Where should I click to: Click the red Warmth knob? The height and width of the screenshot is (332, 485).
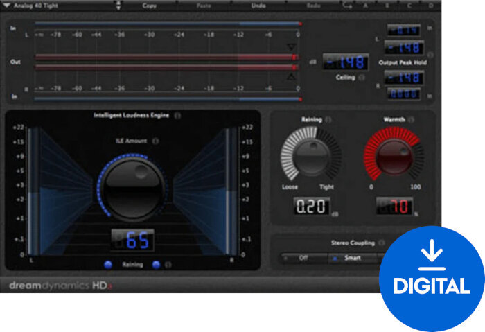click(x=394, y=157)
